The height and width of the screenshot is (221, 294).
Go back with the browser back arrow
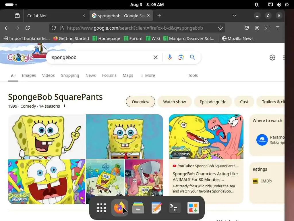coord(7,28)
